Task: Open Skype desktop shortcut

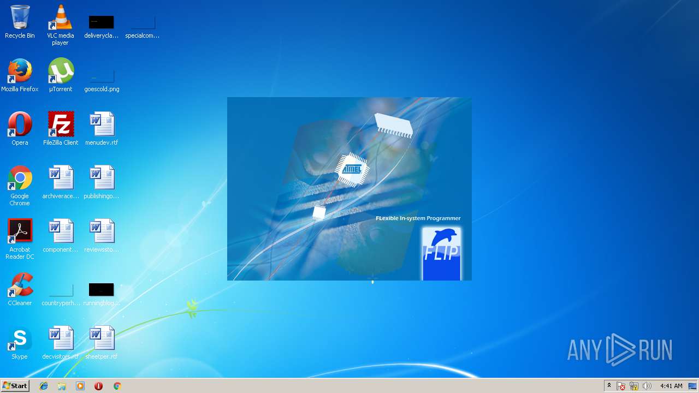Action: pyautogui.click(x=20, y=343)
